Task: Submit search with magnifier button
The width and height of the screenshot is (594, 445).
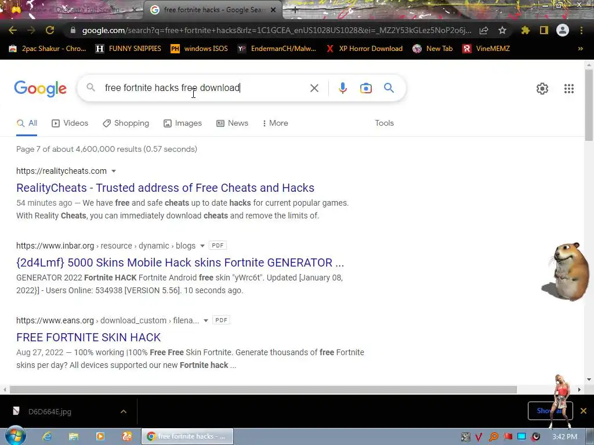Action: [389, 88]
